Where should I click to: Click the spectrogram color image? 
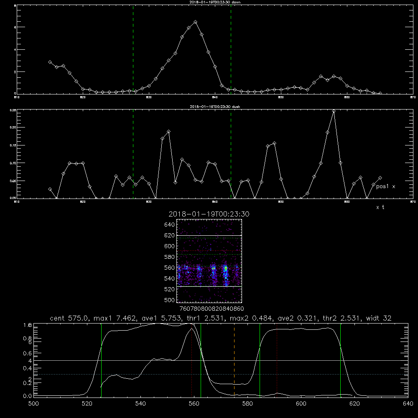click(x=209, y=261)
